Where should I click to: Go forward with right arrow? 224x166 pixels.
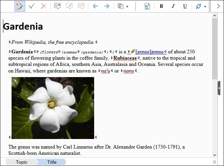107,6
